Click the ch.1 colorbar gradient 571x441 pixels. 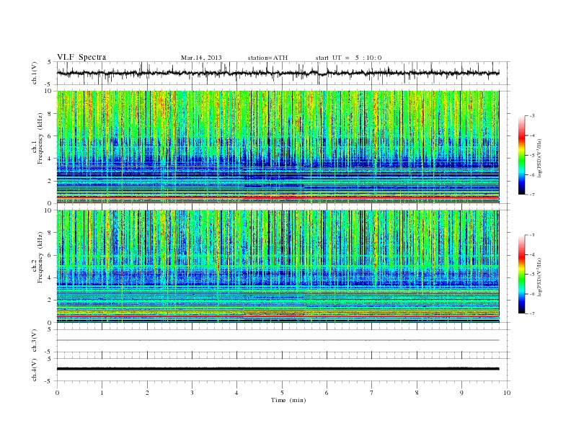[522, 156]
